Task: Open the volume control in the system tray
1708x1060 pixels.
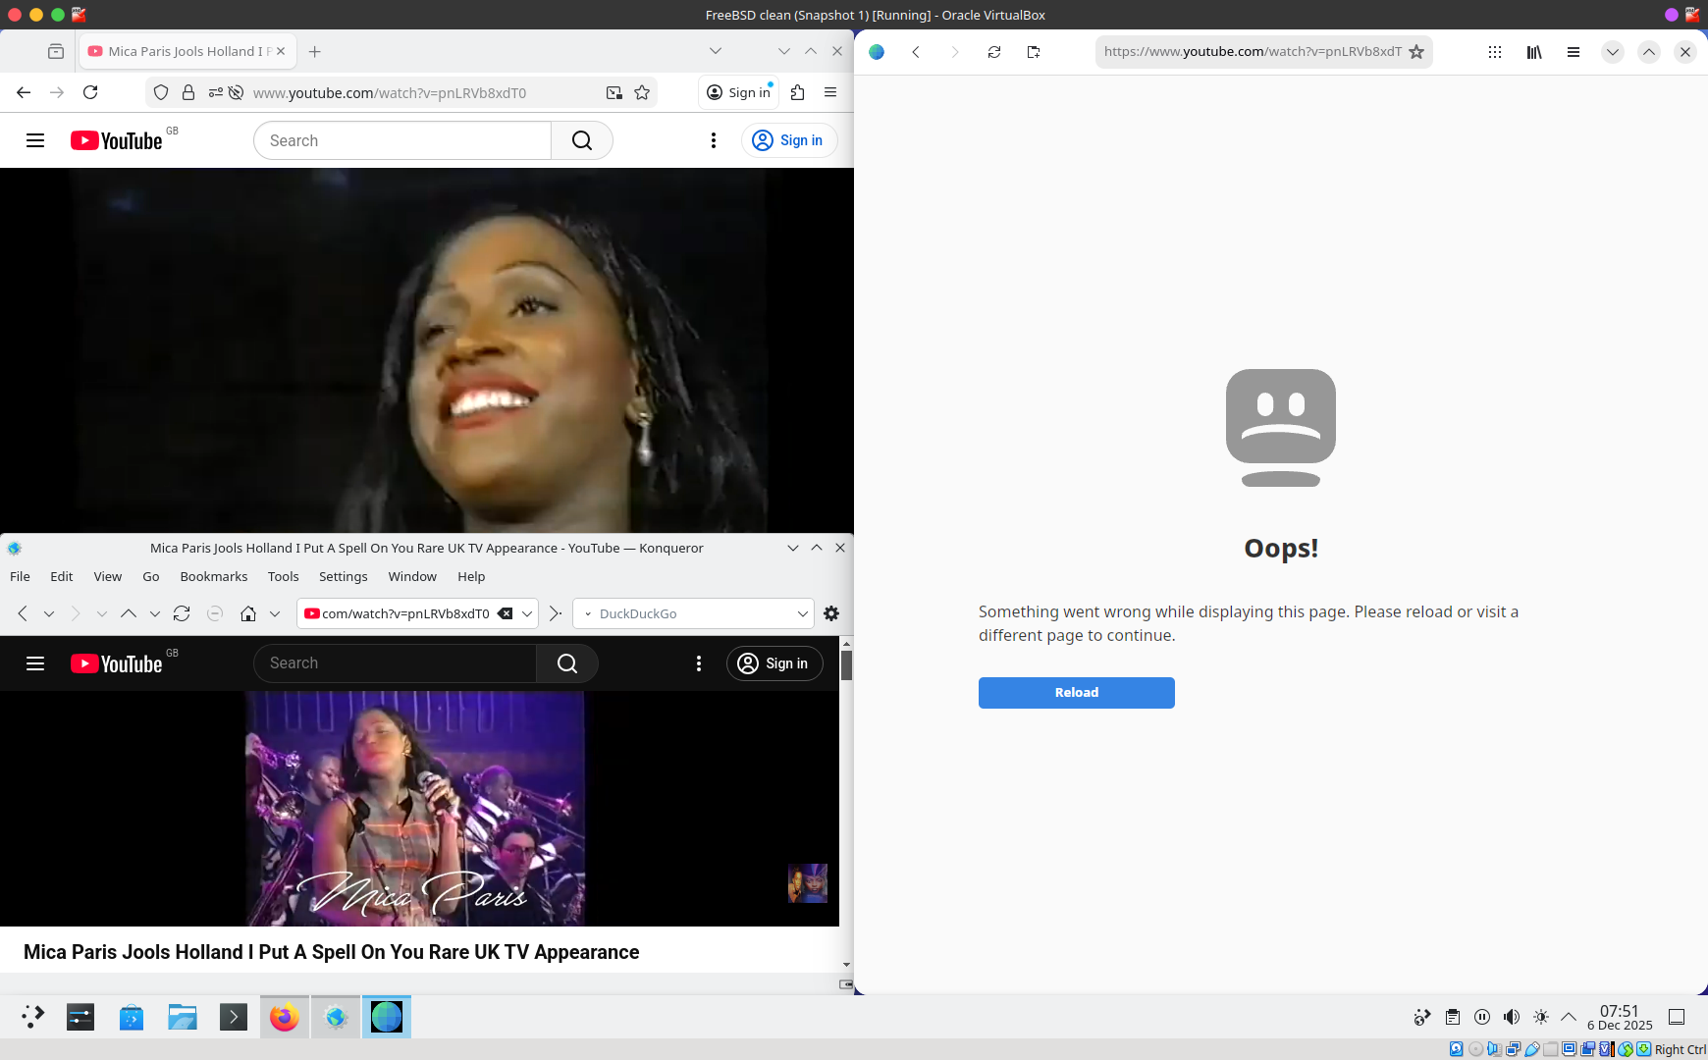Action: [1512, 1017]
